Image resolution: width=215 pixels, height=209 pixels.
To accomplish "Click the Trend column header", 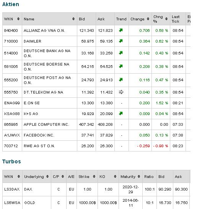I will point(122,19).
